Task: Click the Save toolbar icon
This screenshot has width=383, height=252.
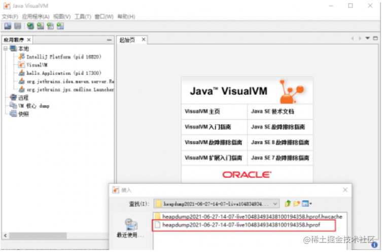Action: pyautogui.click(x=18, y=26)
